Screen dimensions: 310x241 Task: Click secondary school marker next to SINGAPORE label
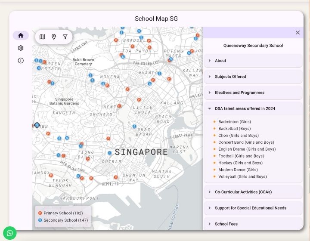click(109, 153)
